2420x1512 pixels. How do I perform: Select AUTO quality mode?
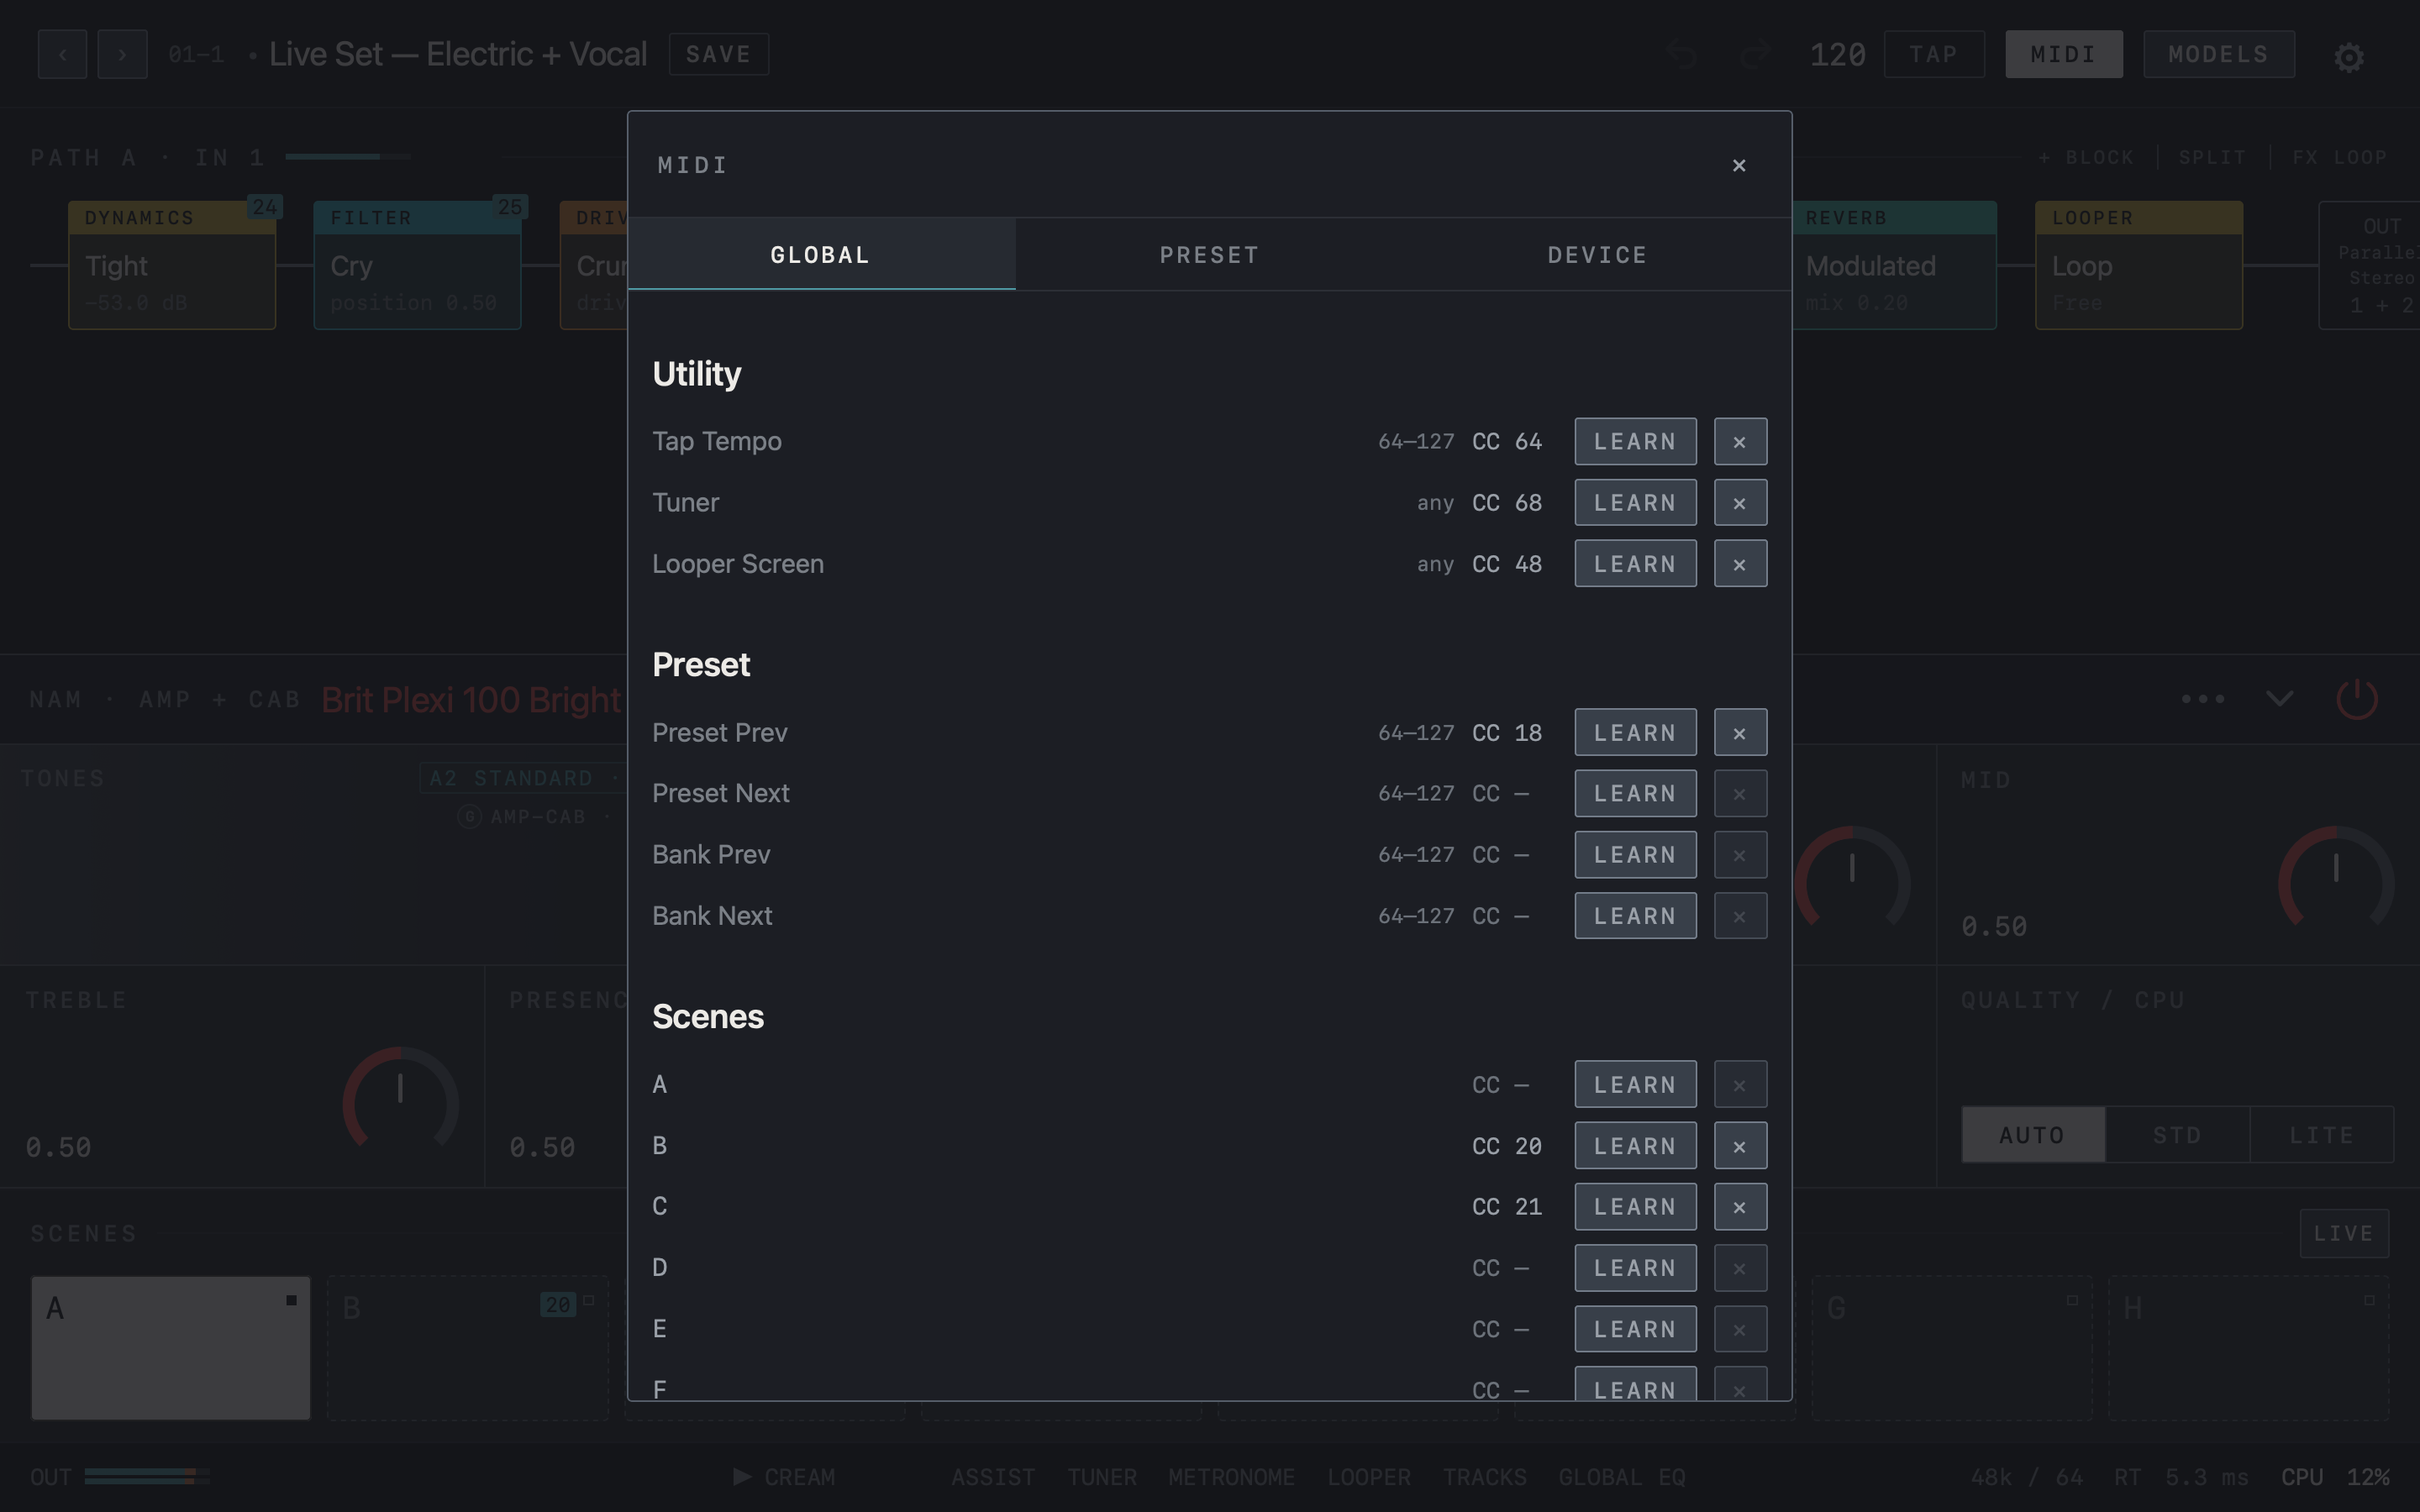click(x=2033, y=1135)
